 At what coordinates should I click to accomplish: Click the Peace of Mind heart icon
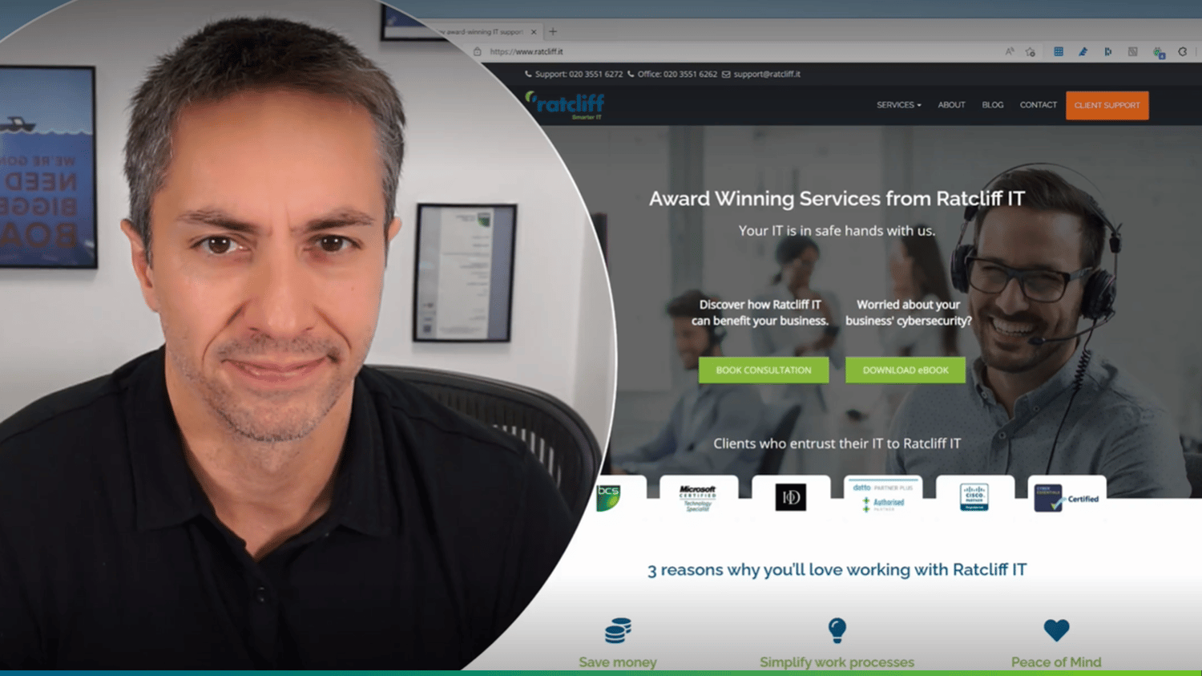click(1056, 630)
